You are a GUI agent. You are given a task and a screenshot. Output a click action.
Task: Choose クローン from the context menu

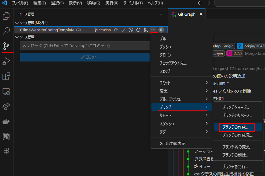point(181,55)
